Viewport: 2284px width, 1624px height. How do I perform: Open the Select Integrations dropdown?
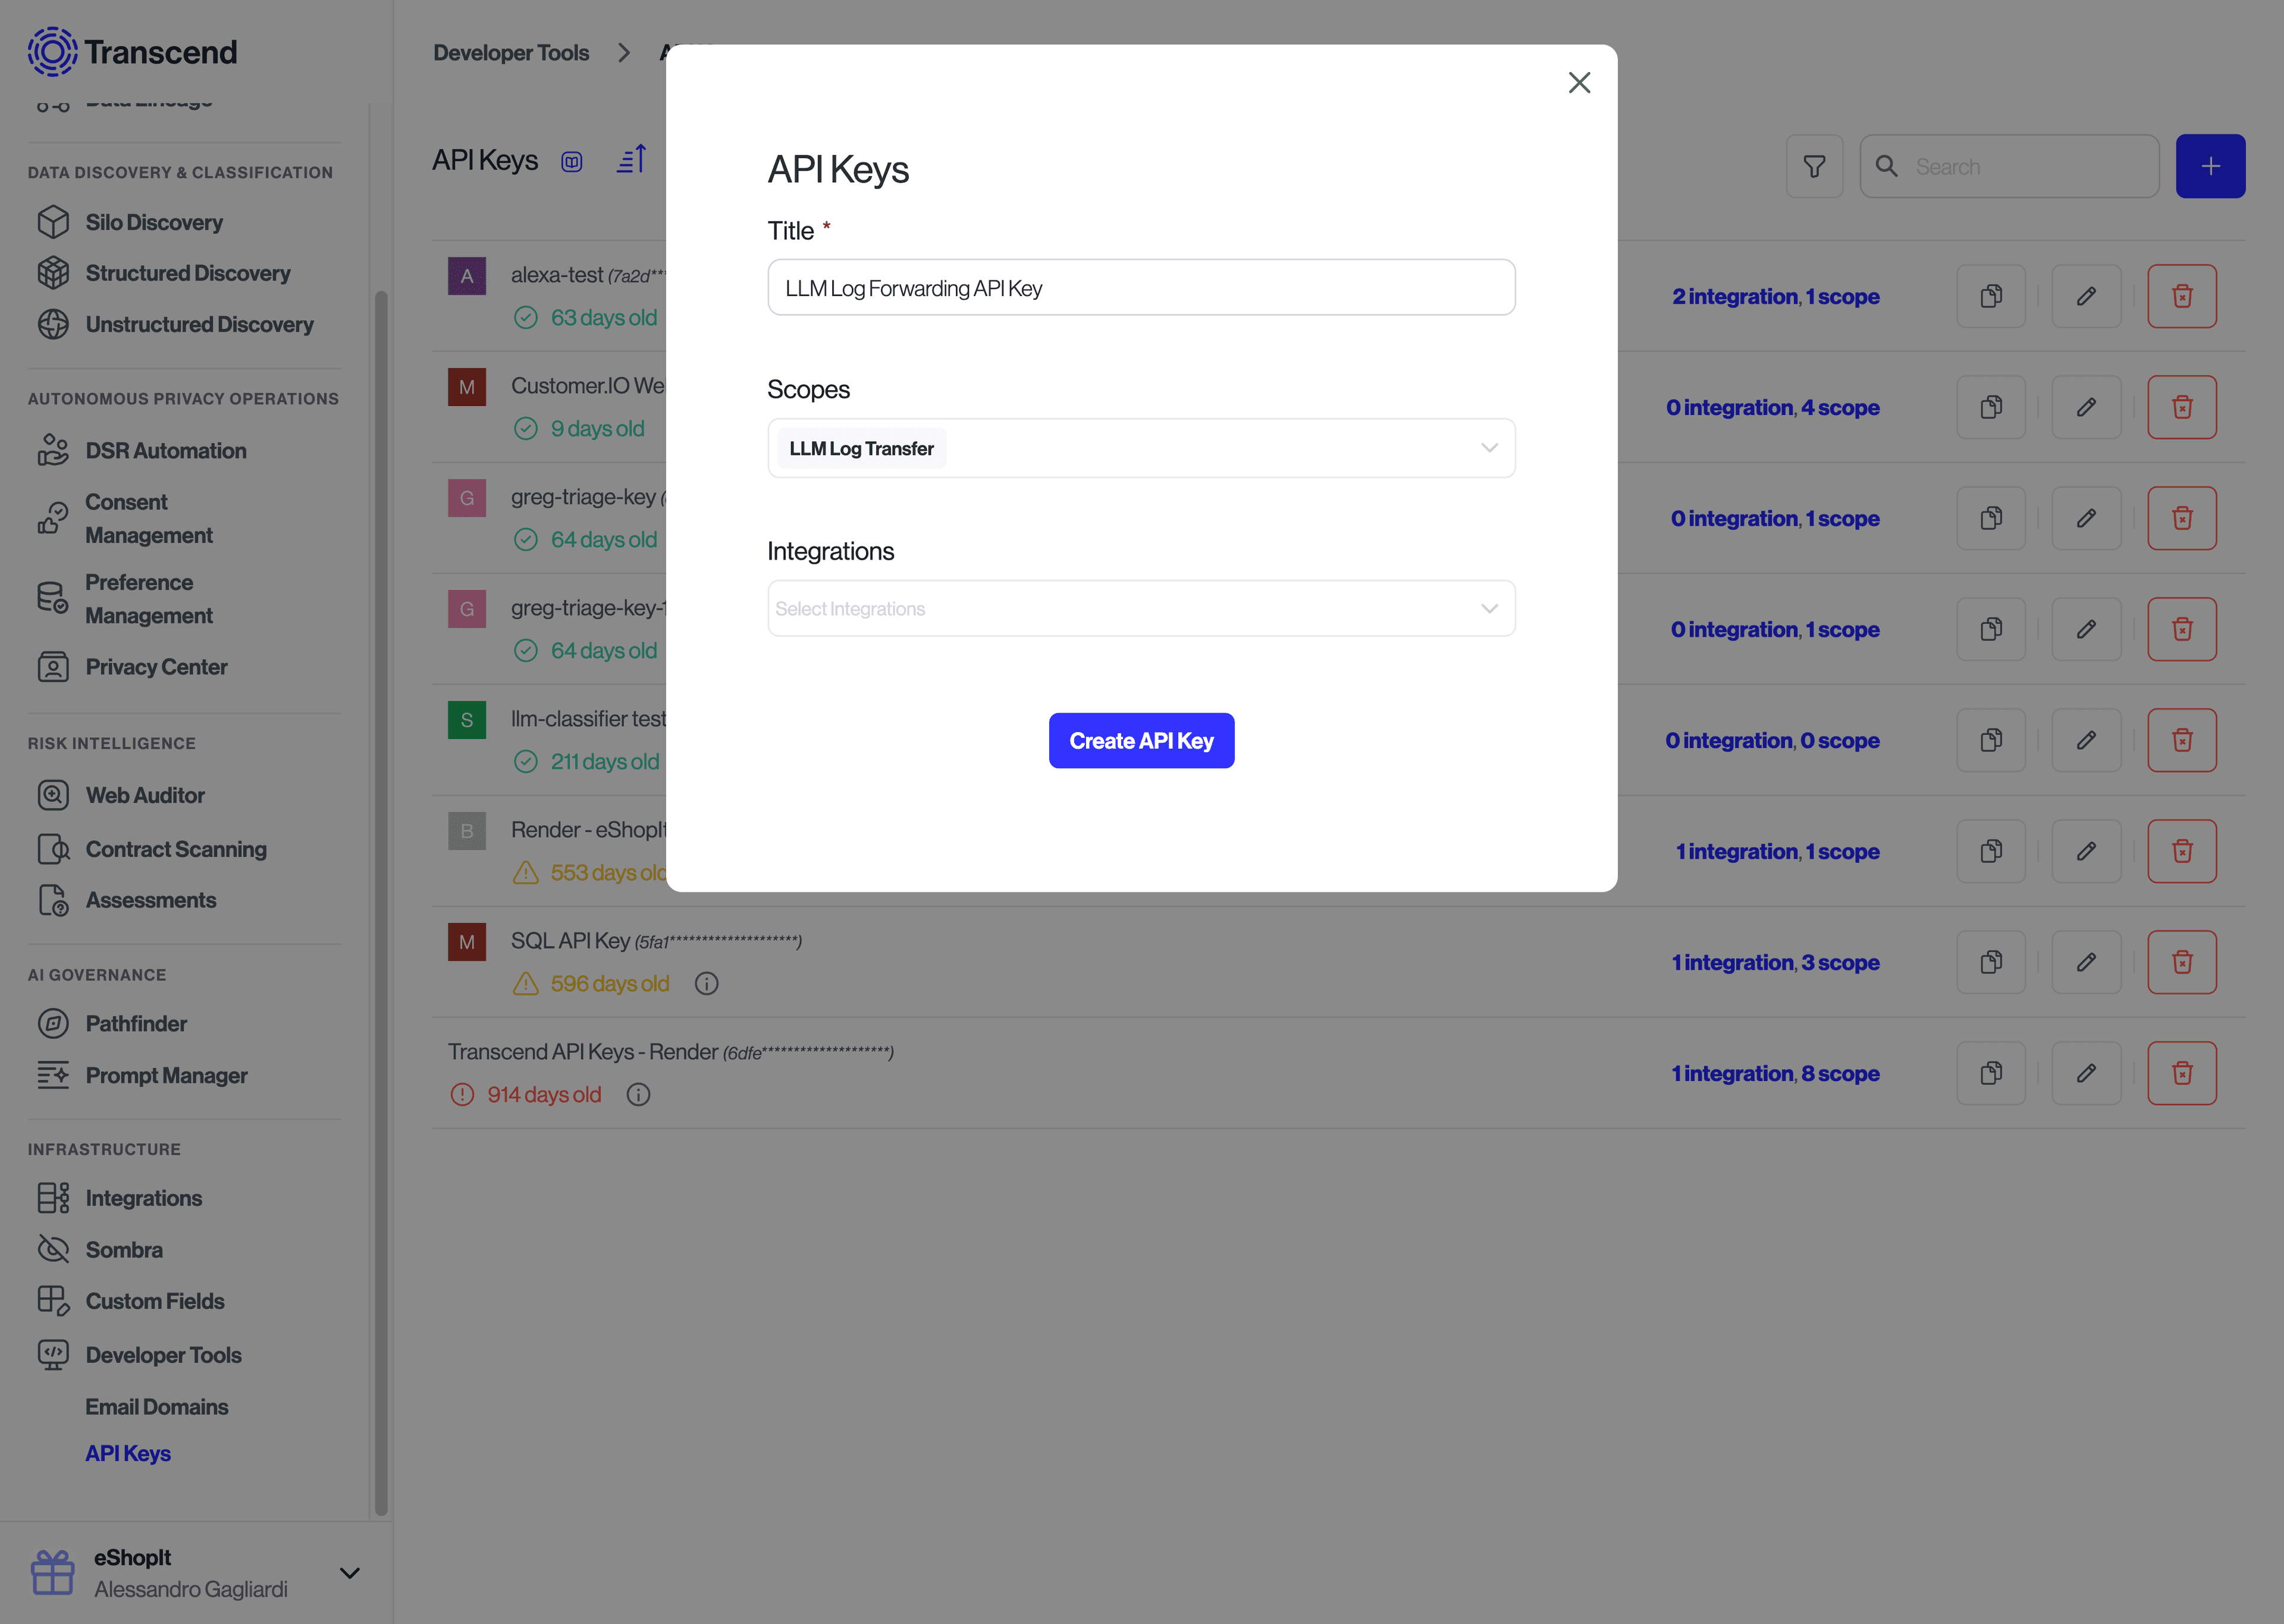pos(1141,607)
